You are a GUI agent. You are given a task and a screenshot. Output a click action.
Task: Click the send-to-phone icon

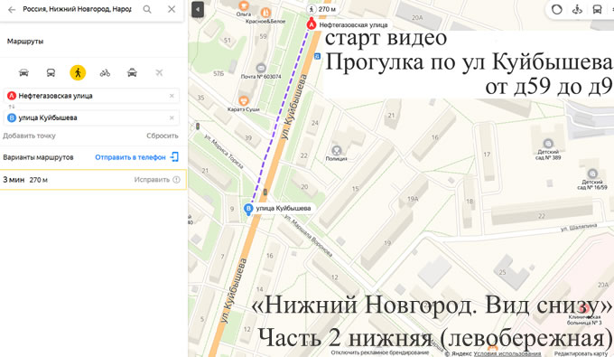point(174,157)
